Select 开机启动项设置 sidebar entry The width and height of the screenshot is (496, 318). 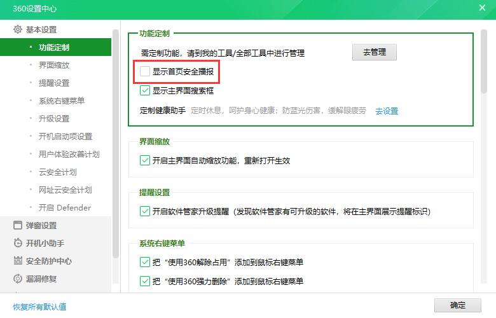pyautogui.click(x=65, y=136)
